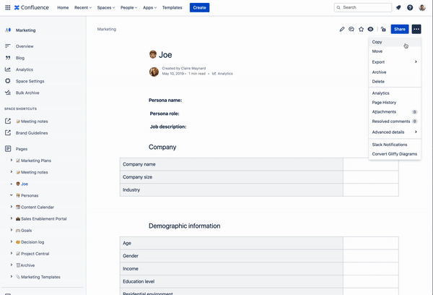
Task: Click the Marketing space icon in sidebar
Action: click(8, 30)
